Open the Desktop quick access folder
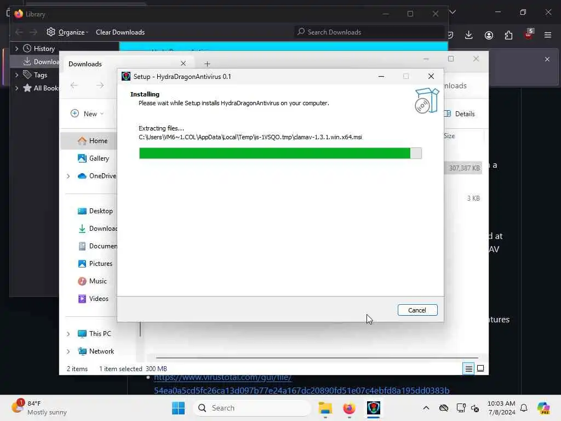Screen dimensions: 561x421 coord(95,211)
